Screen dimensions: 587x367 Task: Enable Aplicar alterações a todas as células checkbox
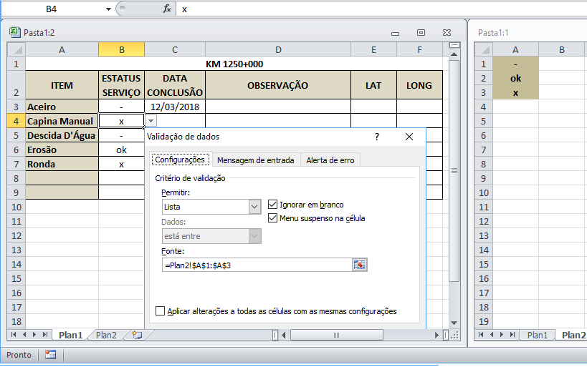tap(160, 311)
